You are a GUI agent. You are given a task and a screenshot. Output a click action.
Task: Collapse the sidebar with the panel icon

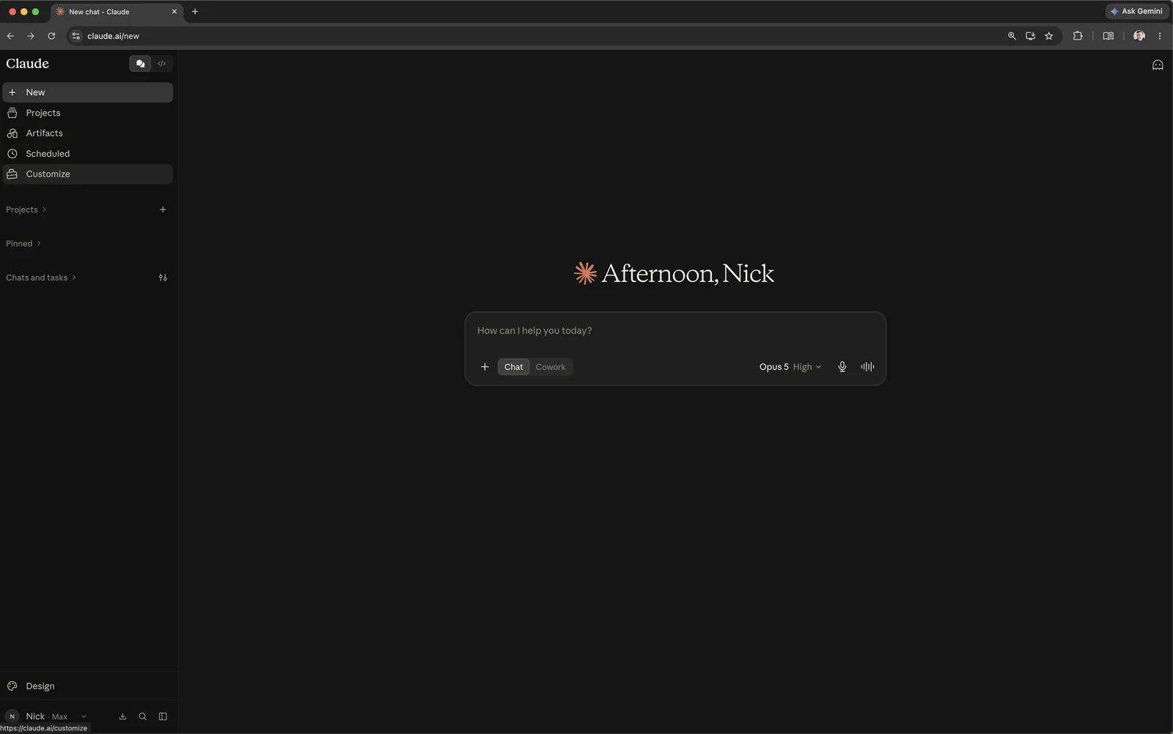163,716
